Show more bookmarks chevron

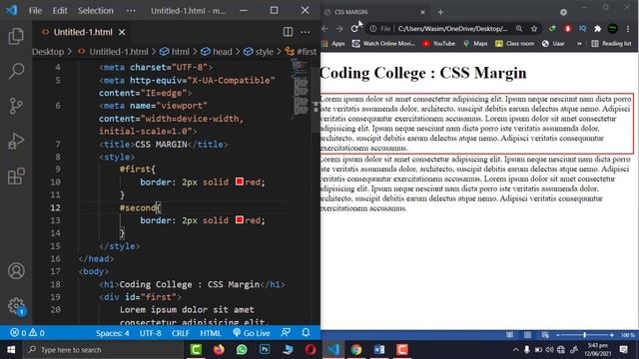point(579,44)
